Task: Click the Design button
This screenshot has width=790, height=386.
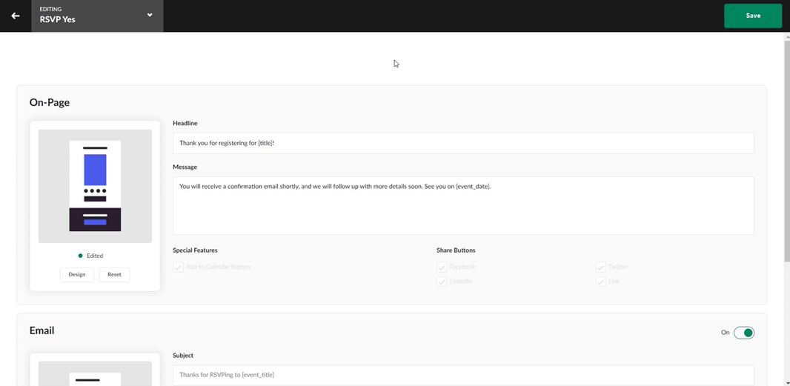Action: pyautogui.click(x=77, y=274)
